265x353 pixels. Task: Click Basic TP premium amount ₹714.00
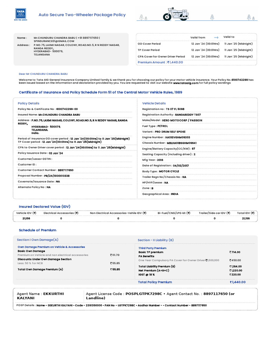pos(235,252)
